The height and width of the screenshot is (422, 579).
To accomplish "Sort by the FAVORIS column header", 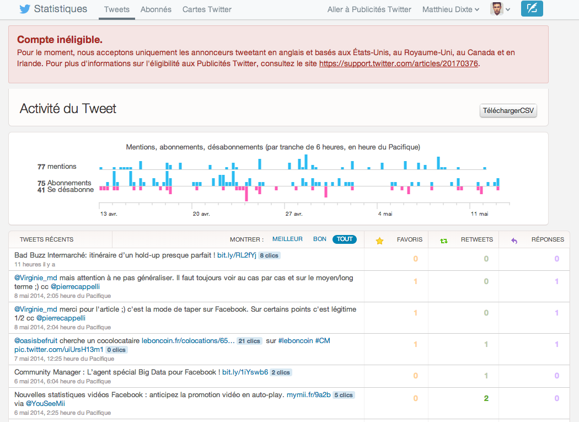I will tap(410, 239).
